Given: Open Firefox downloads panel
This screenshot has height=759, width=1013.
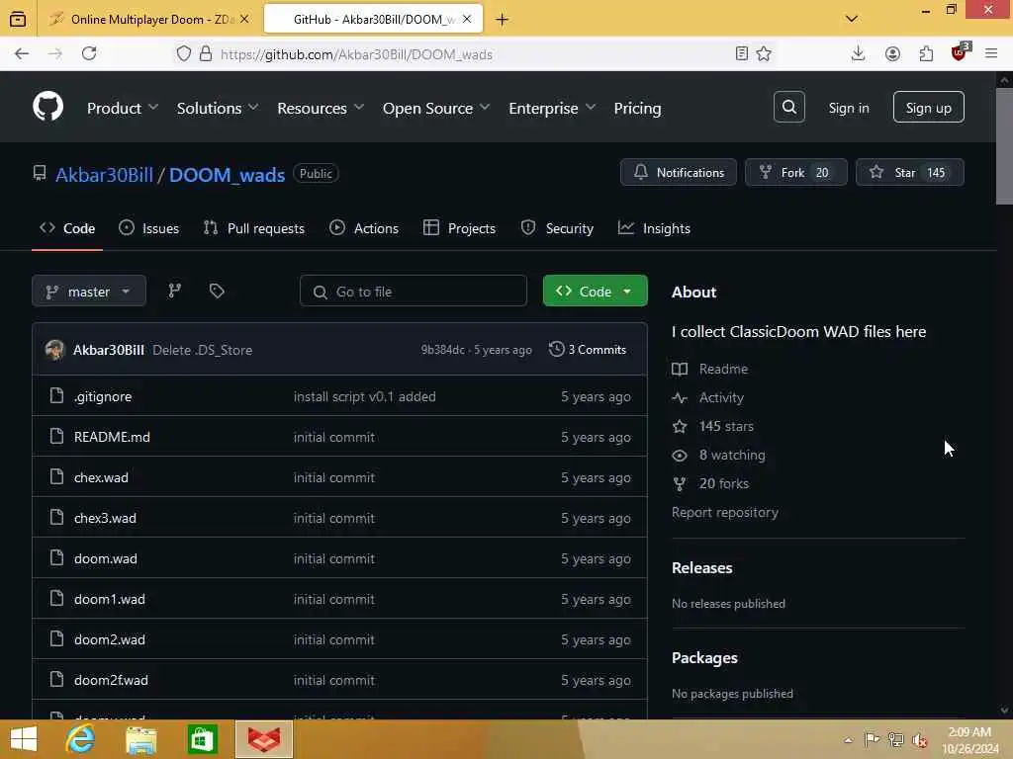Looking at the screenshot, I should 858,53.
